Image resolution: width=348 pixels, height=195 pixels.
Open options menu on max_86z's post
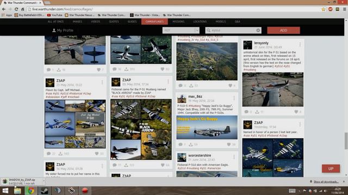[234, 98]
